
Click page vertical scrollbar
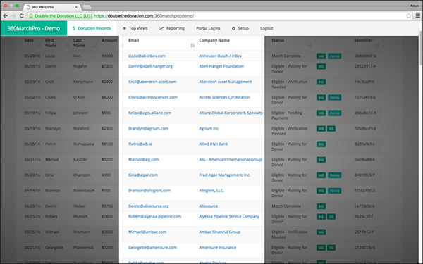(421, 49)
